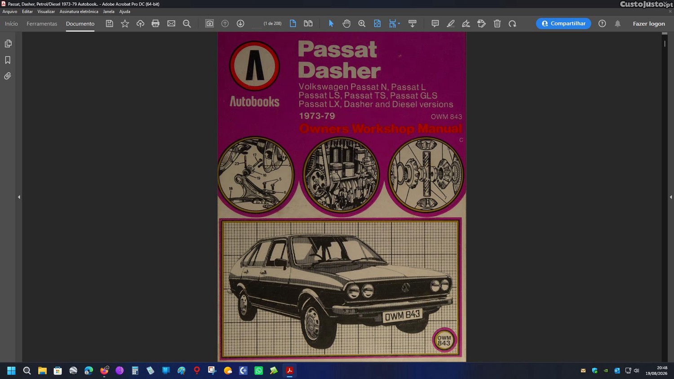Open the edit PDF tool icon
The height and width of the screenshot is (379, 674).
pos(482,23)
